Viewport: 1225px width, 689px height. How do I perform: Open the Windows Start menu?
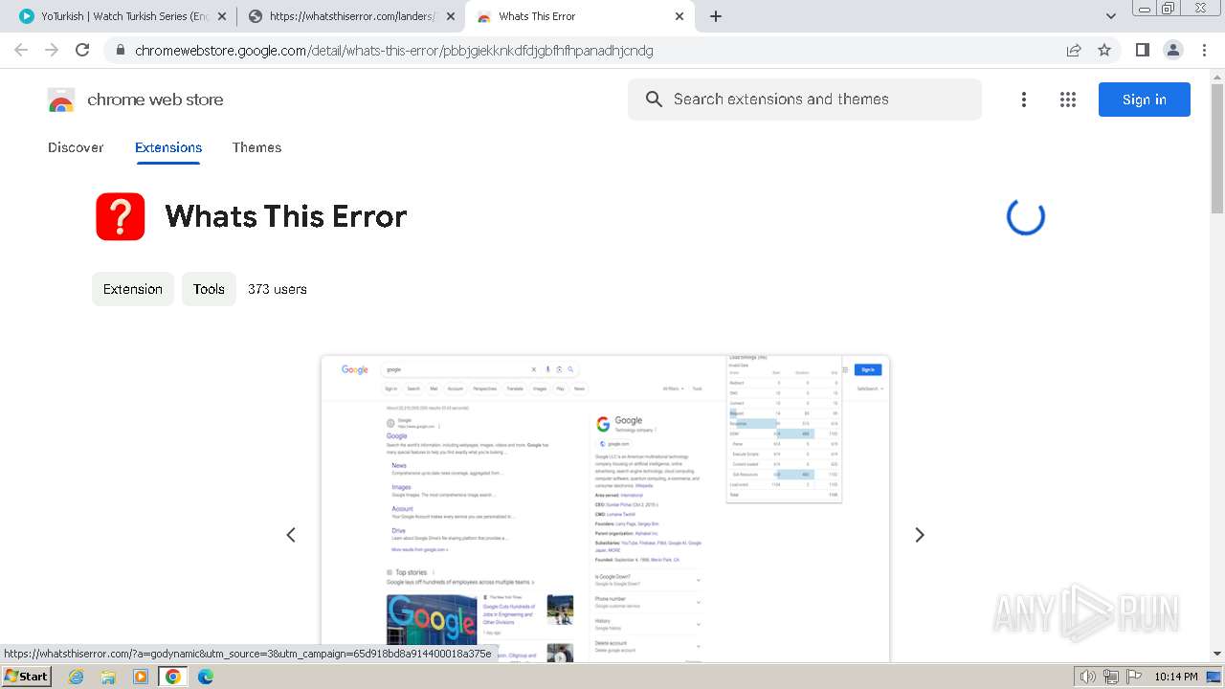[x=27, y=677]
